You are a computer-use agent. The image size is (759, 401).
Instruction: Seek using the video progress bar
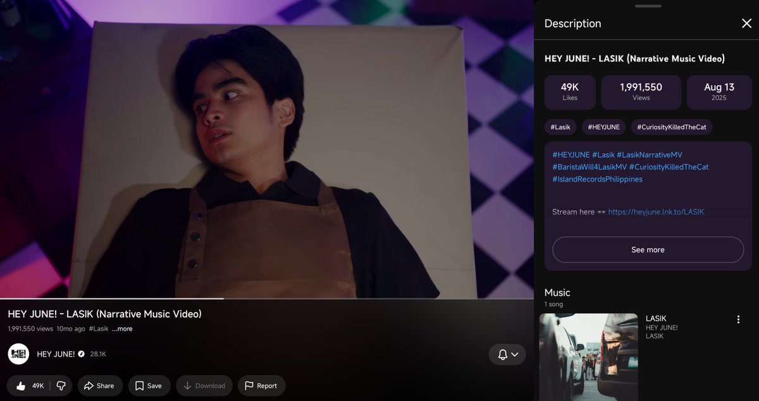tap(267, 299)
